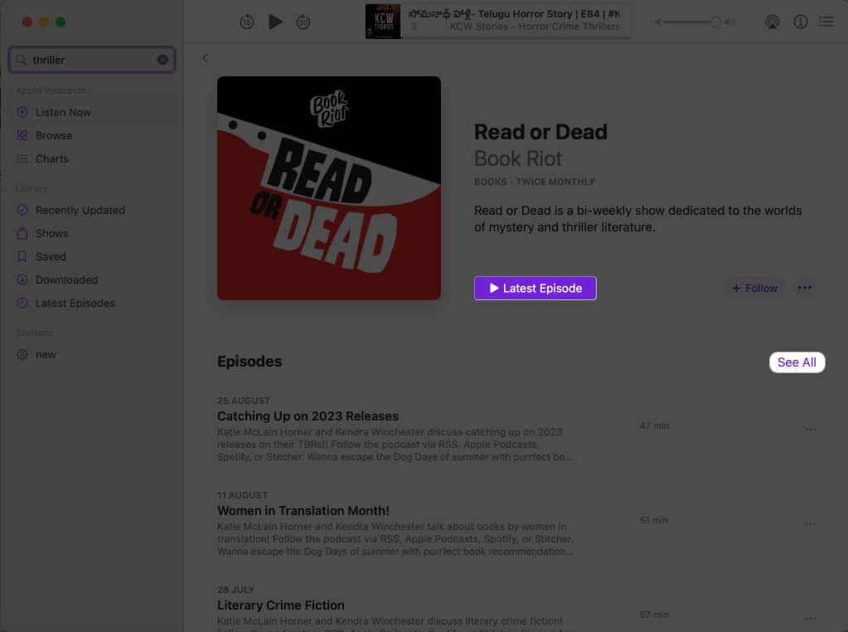This screenshot has height=632, width=848.
Task: Click KCW Stories - Horror Crime Thrillers subtitle
Action: [535, 27]
